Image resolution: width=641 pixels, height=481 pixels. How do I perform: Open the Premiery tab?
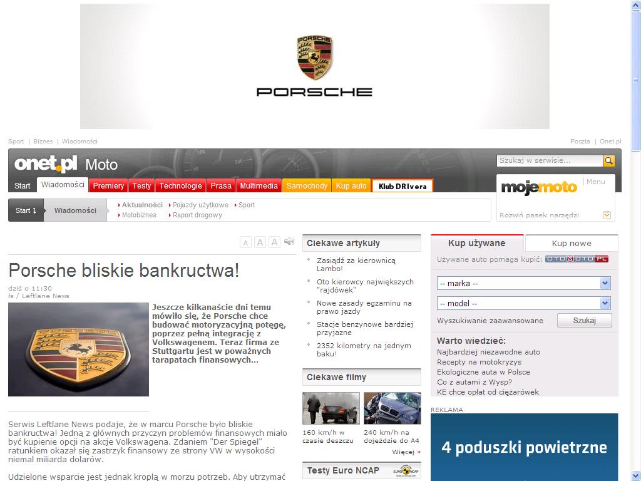click(x=108, y=185)
